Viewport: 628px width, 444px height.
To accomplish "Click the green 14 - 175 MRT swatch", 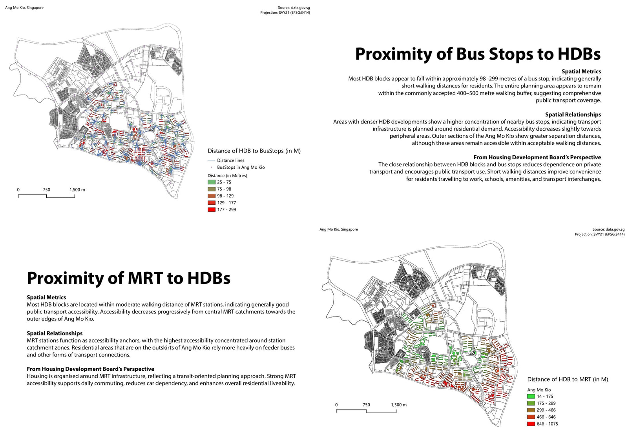I will [531, 397].
